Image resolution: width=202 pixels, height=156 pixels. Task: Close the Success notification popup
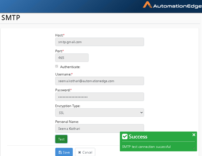click(194, 135)
